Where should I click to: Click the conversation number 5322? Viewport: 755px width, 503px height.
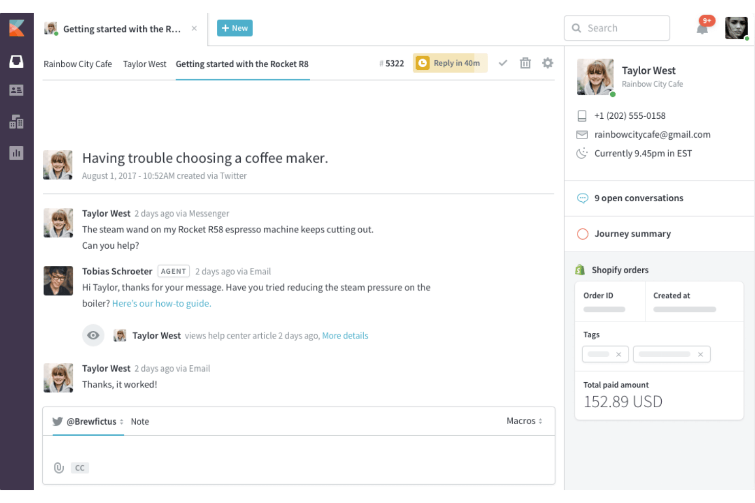[392, 64]
